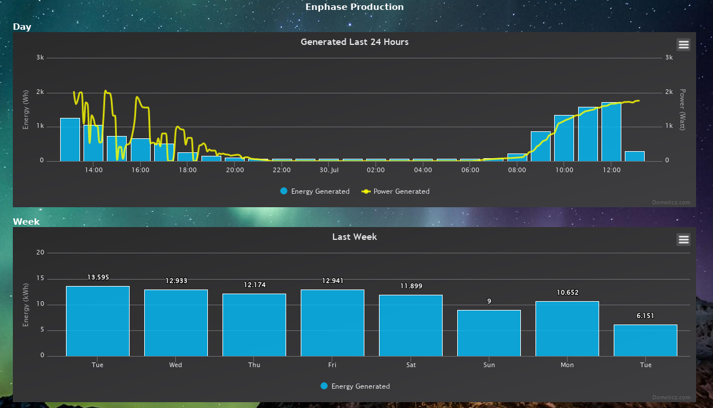Viewport: 713px width, 408px height.
Task: Click the 10:00 time axis label
Action: point(564,170)
